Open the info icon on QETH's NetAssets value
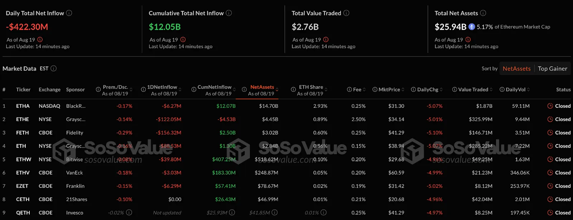The width and height of the screenshot is (573, 220). pyautogui.click(x=274, y=212)
